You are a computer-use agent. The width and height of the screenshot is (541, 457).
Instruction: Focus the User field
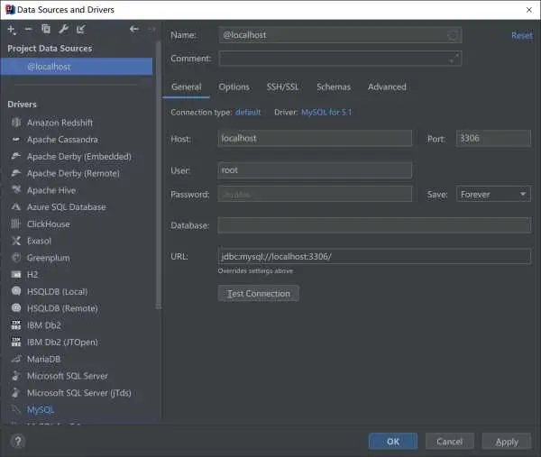315,170
